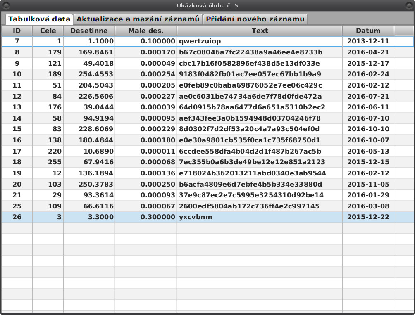The image size is (415, 315).
Task: Click the Desetinne value 169.8461
Action: (x=89, y=52)
